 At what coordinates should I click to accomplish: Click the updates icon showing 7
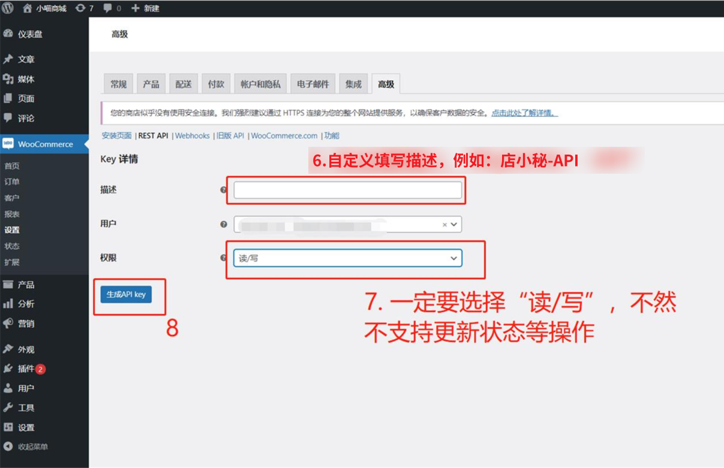[x=80, y=8]
